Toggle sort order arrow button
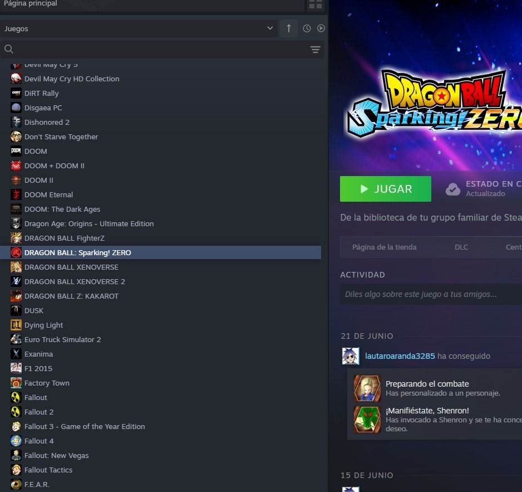Screen dimensions: 522x492 click(x=289, y=28)
